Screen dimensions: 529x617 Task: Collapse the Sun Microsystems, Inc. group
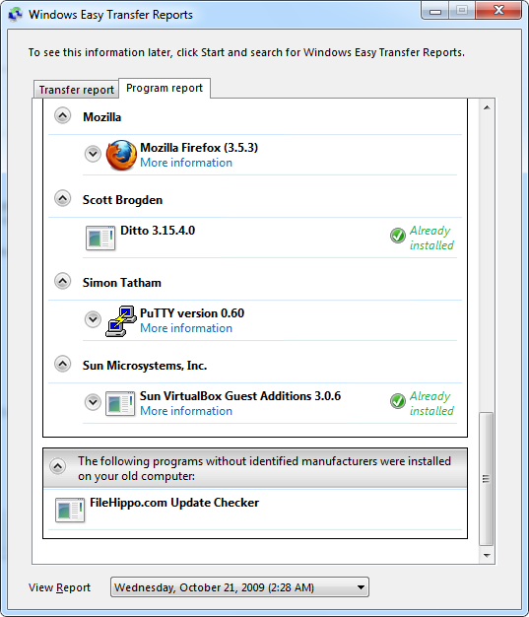[x=62, y=364]
